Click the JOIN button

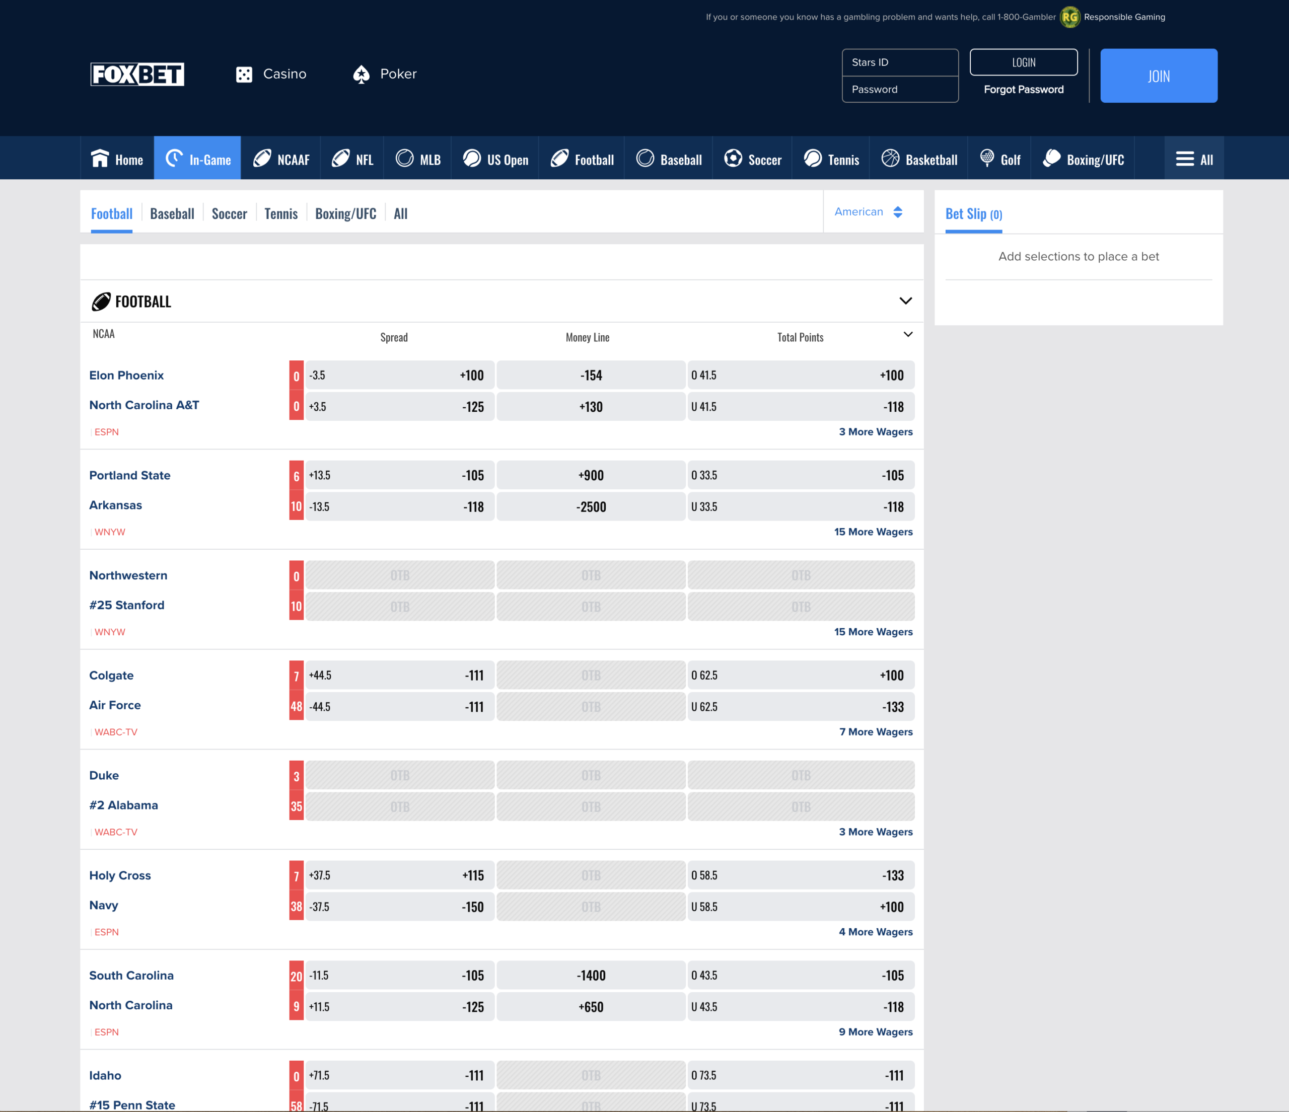tap(1159, 76)
